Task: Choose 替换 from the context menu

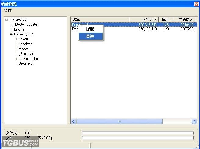Action: tap(90, 36)
